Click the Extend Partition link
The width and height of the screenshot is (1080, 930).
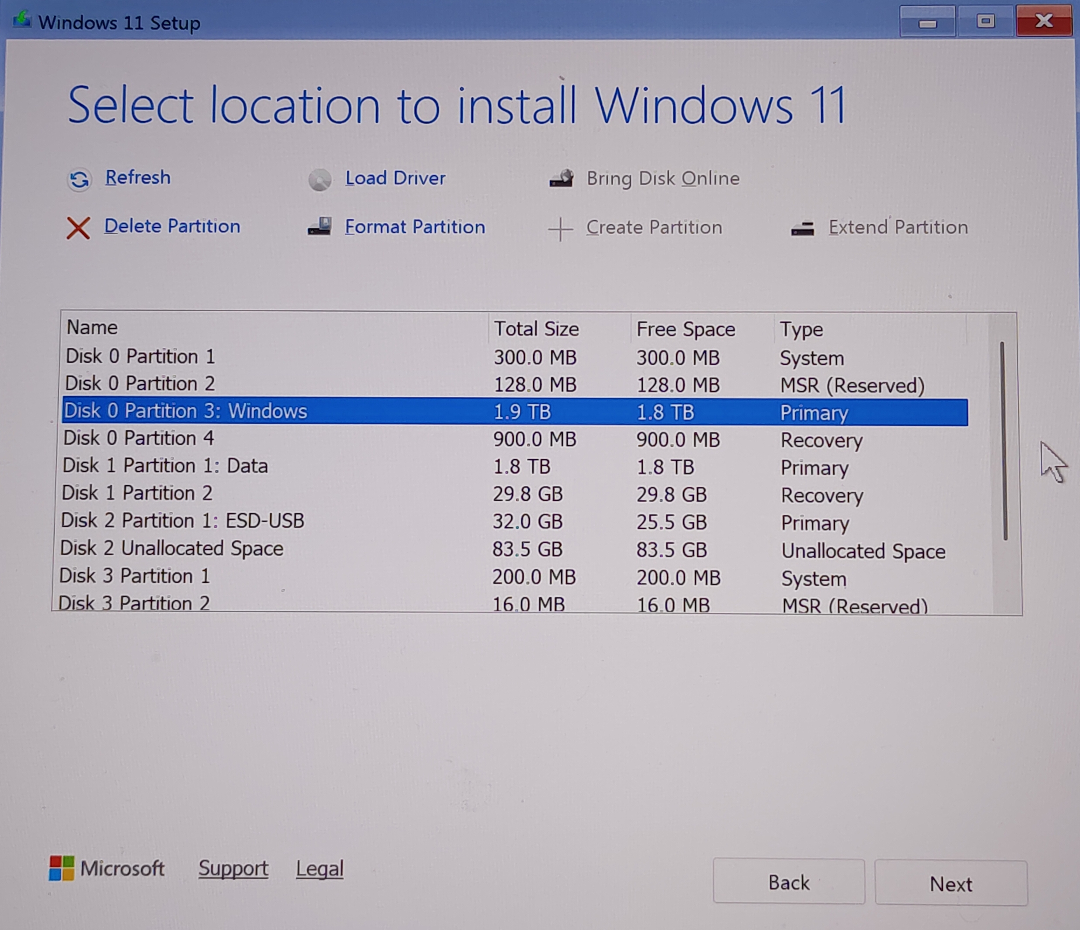pyautogui.click(x=898, y=227)
